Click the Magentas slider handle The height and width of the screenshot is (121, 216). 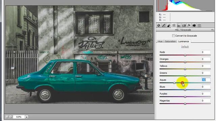(x=185, y=104)
